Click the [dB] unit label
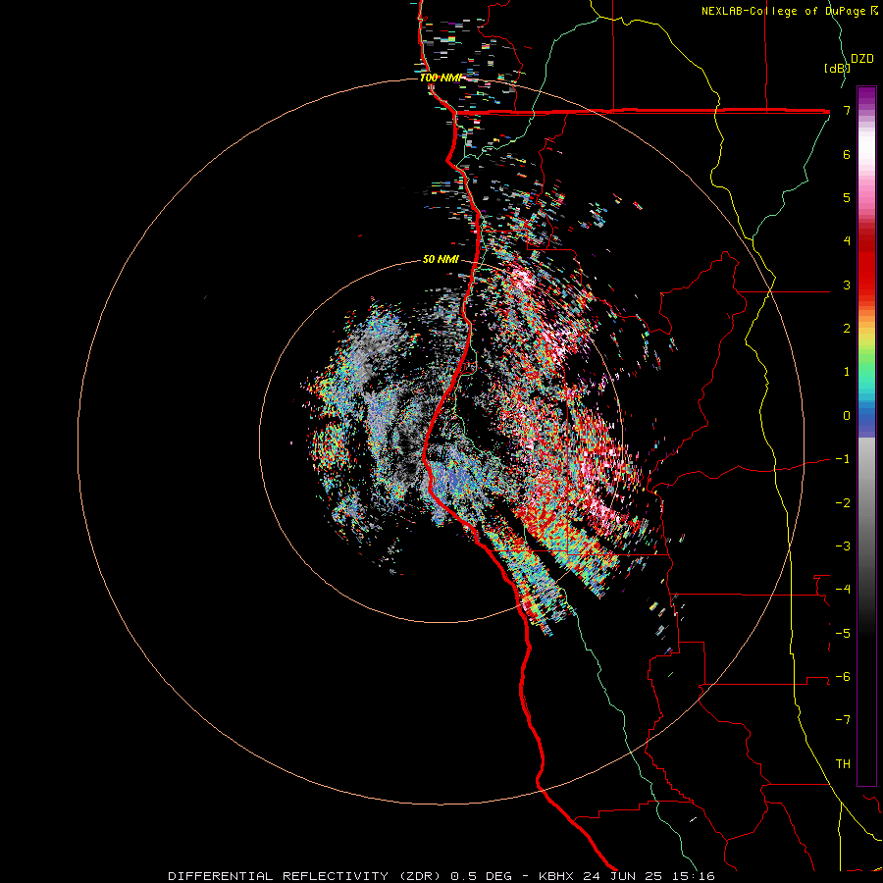This screenshot has width=883, height=883. [x=837, y=68]
